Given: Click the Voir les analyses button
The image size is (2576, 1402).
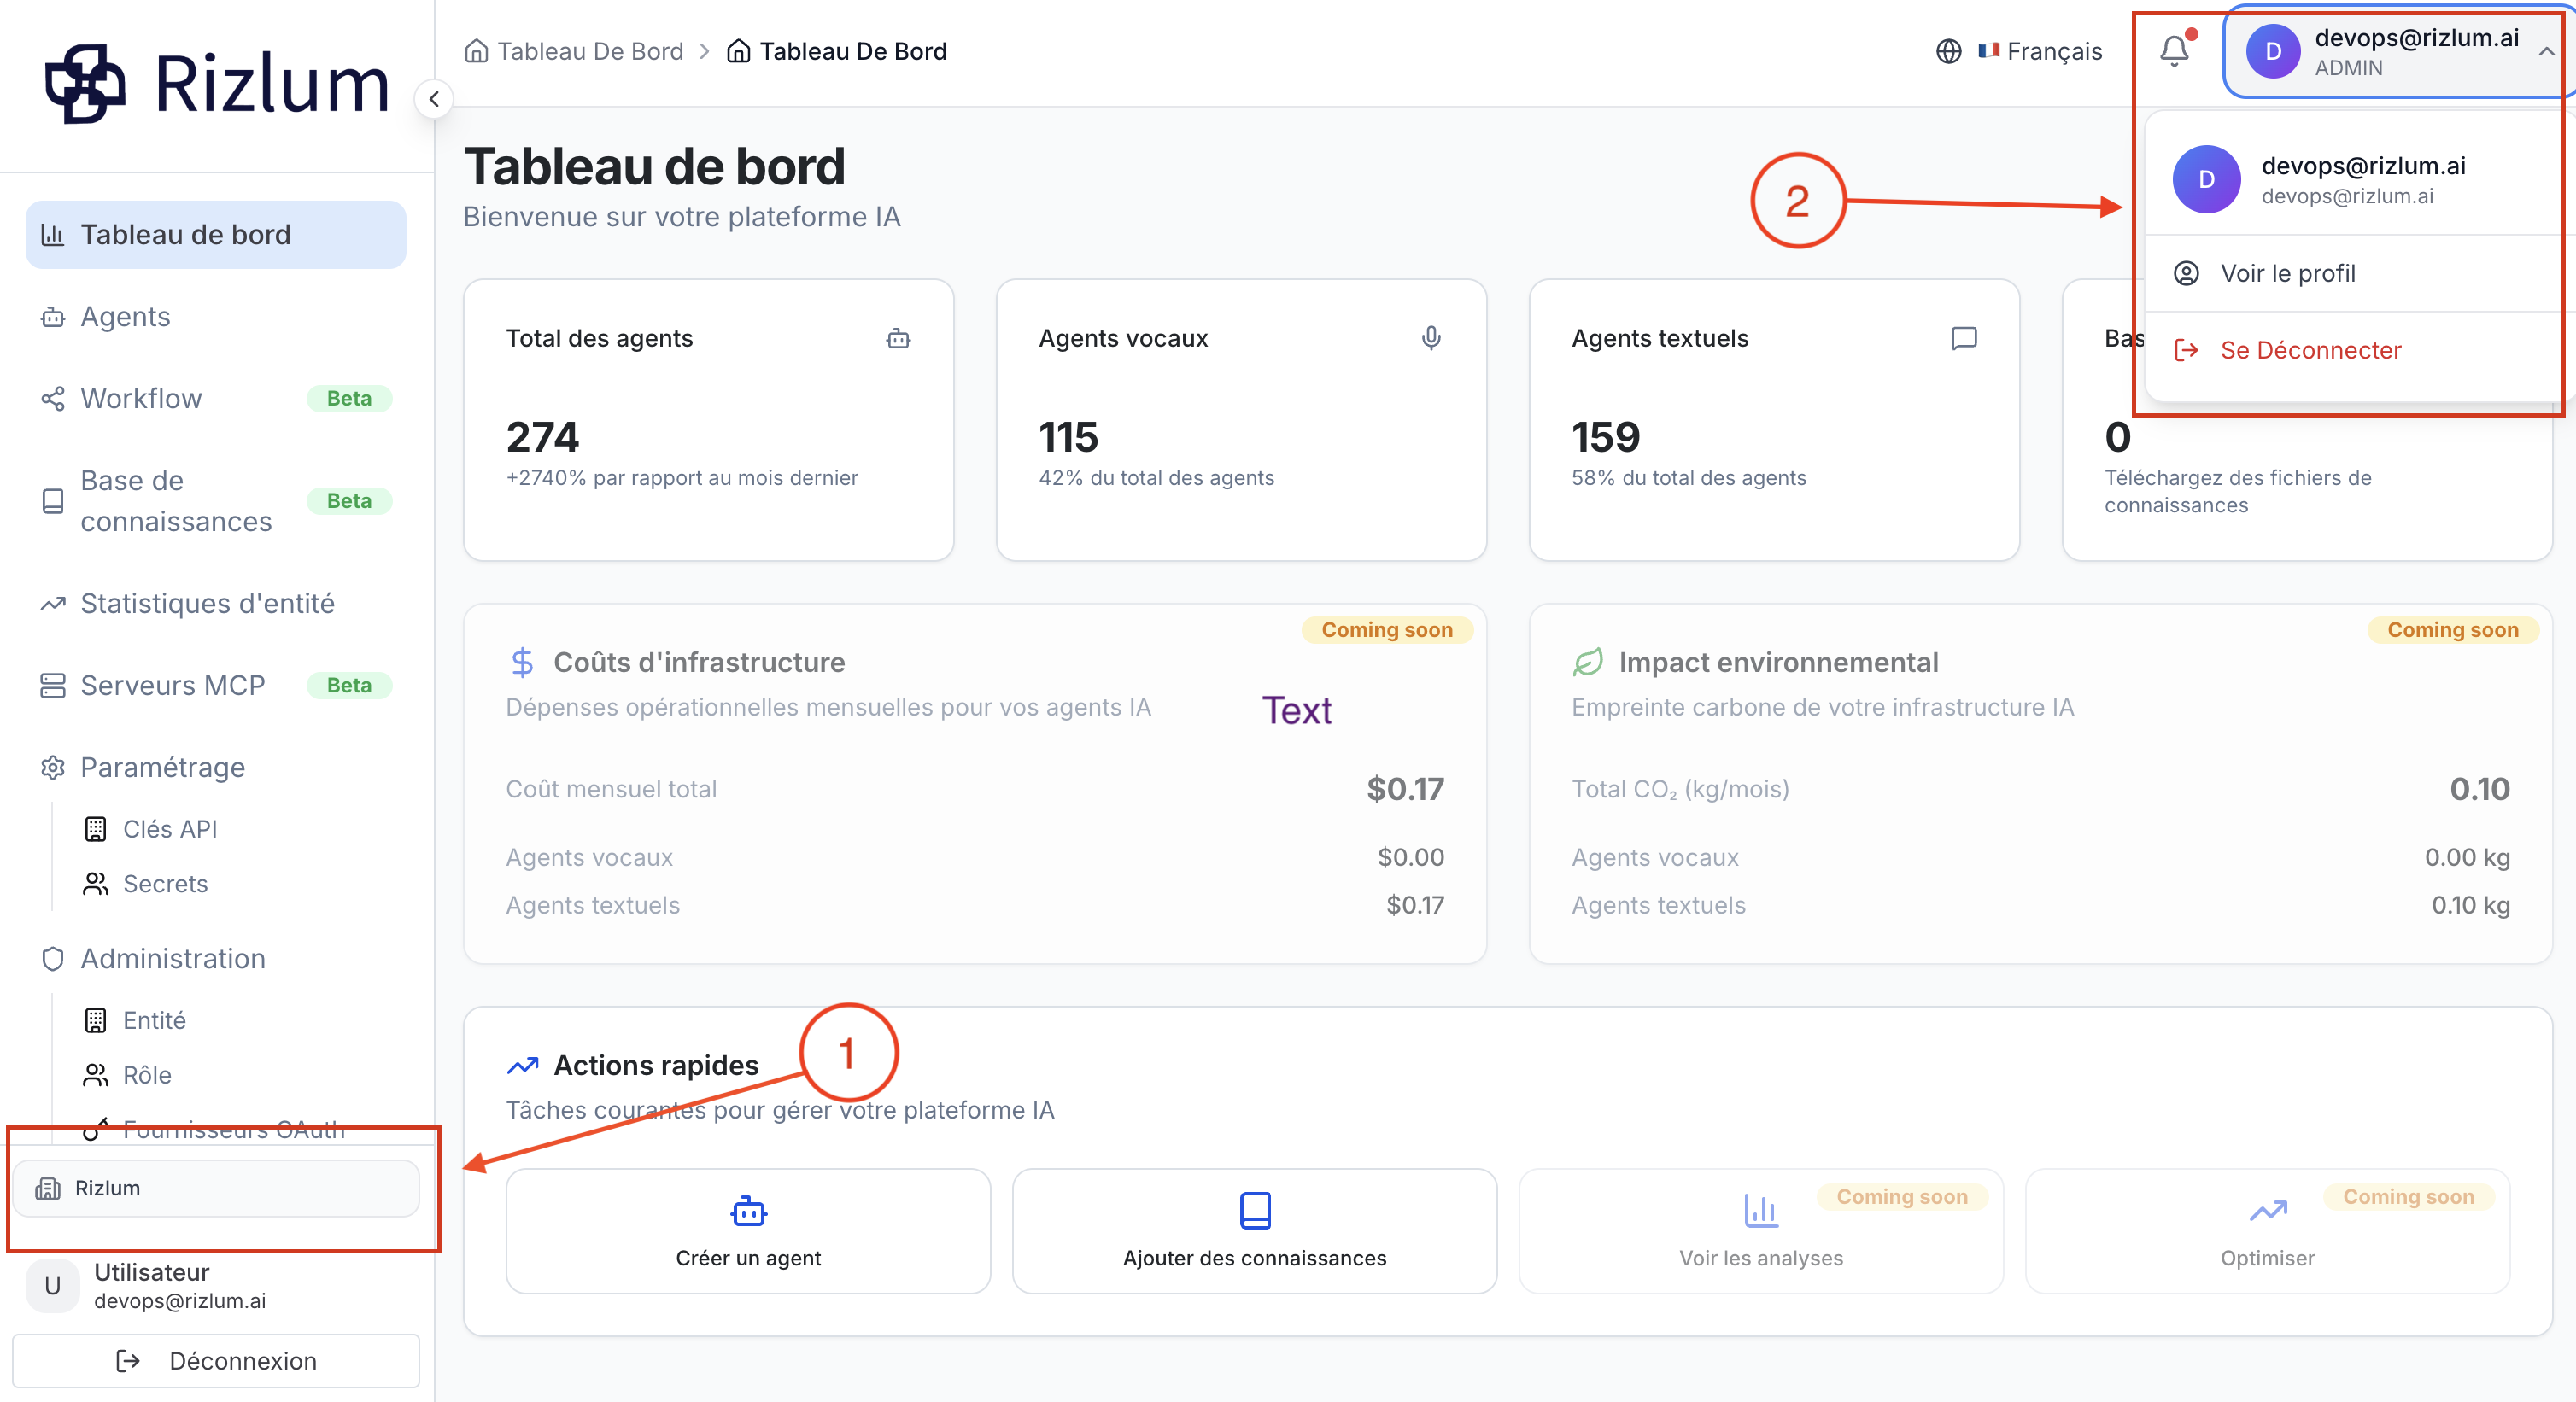Looking at the screenshot, I should (1761, 1232).
